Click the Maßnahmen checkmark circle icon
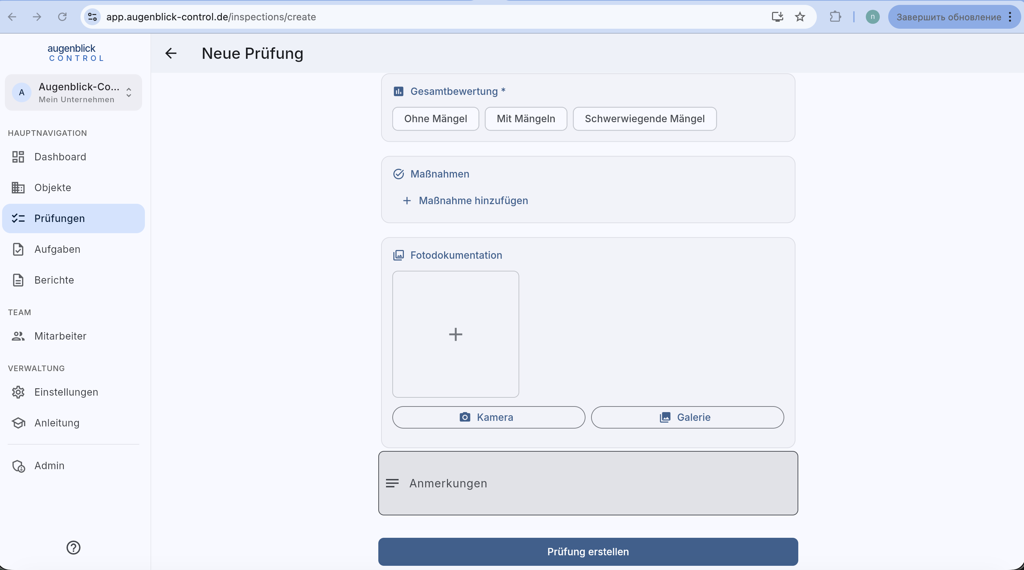 pyautogui.click(x=398, y=174)
